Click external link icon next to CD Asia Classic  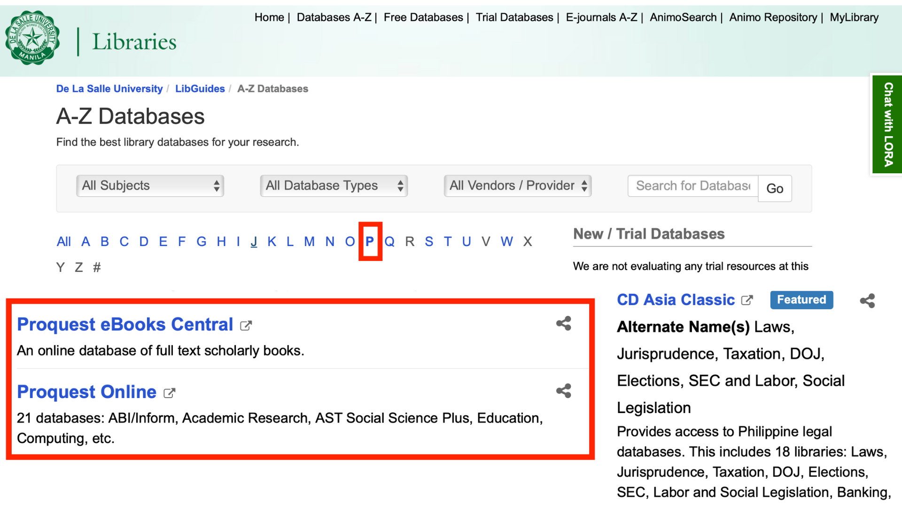(747, 300)
